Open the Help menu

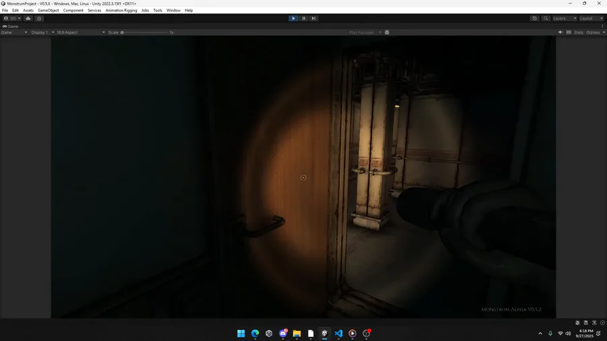(x=189, y=10)
